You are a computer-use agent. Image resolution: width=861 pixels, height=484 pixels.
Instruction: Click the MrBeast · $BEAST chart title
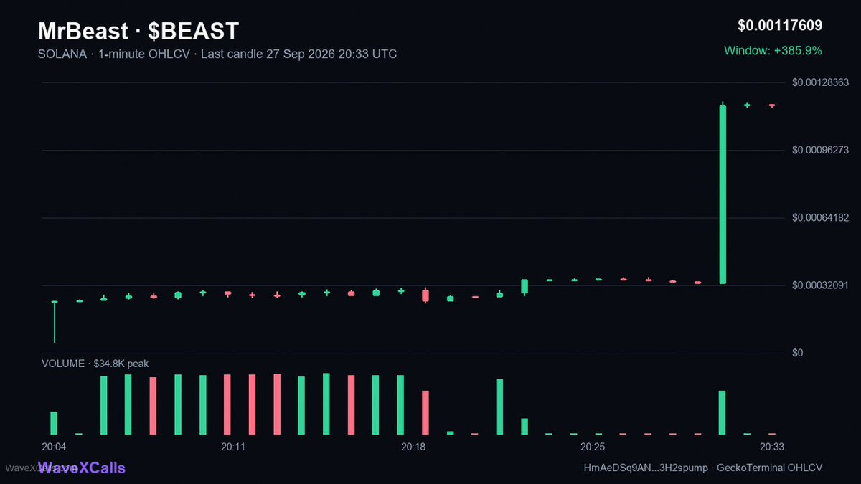(x=138, y=31)
